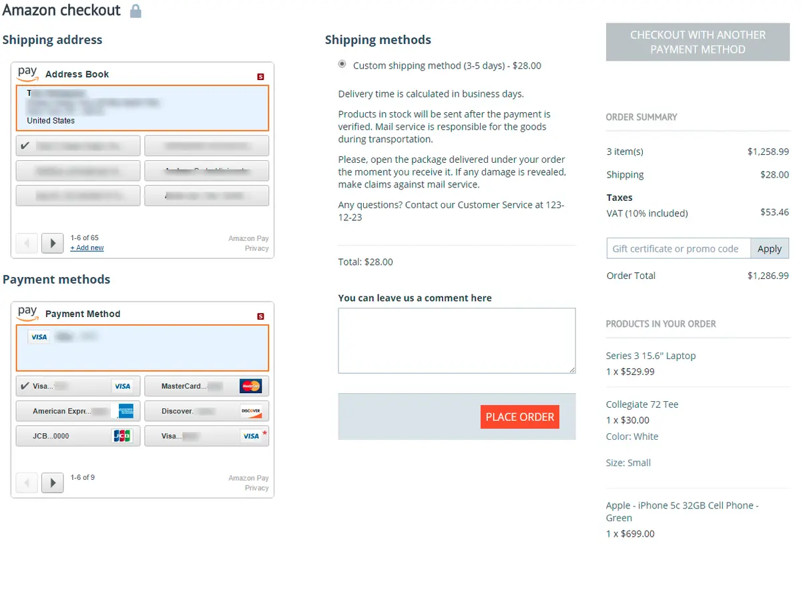This screenshot has width=801, height=602.
Task: Select the JCB card ending 0000
Action: coord(78,436)
